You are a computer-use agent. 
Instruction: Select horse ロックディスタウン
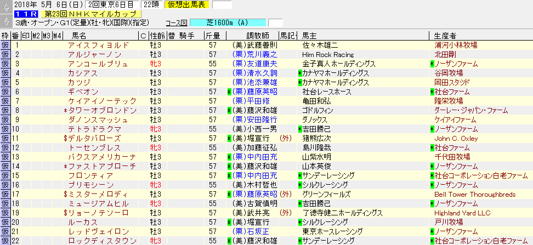102,241
